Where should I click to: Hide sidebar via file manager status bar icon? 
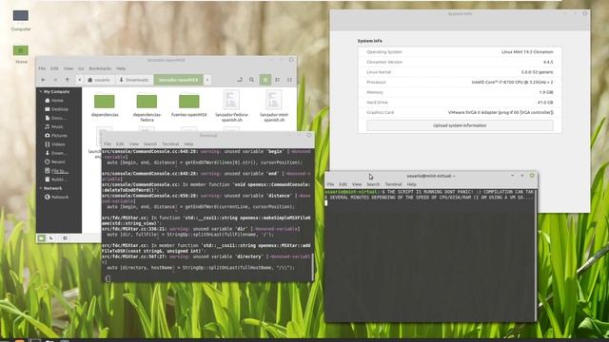pos(65,238)
